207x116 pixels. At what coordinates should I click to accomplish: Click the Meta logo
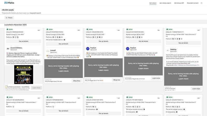coord(9,3)
